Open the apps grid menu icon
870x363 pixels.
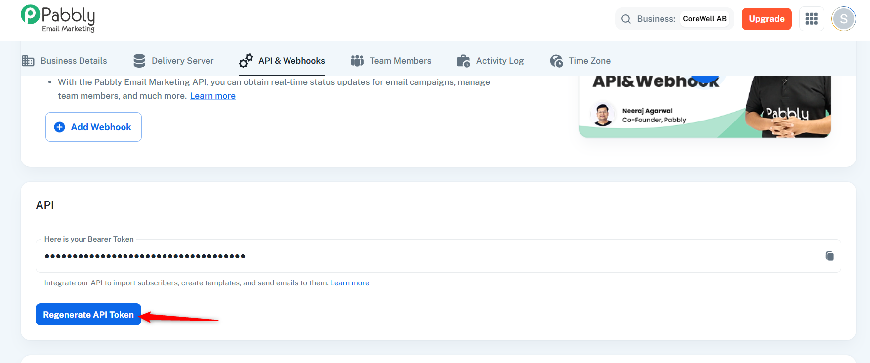[811, 19]
